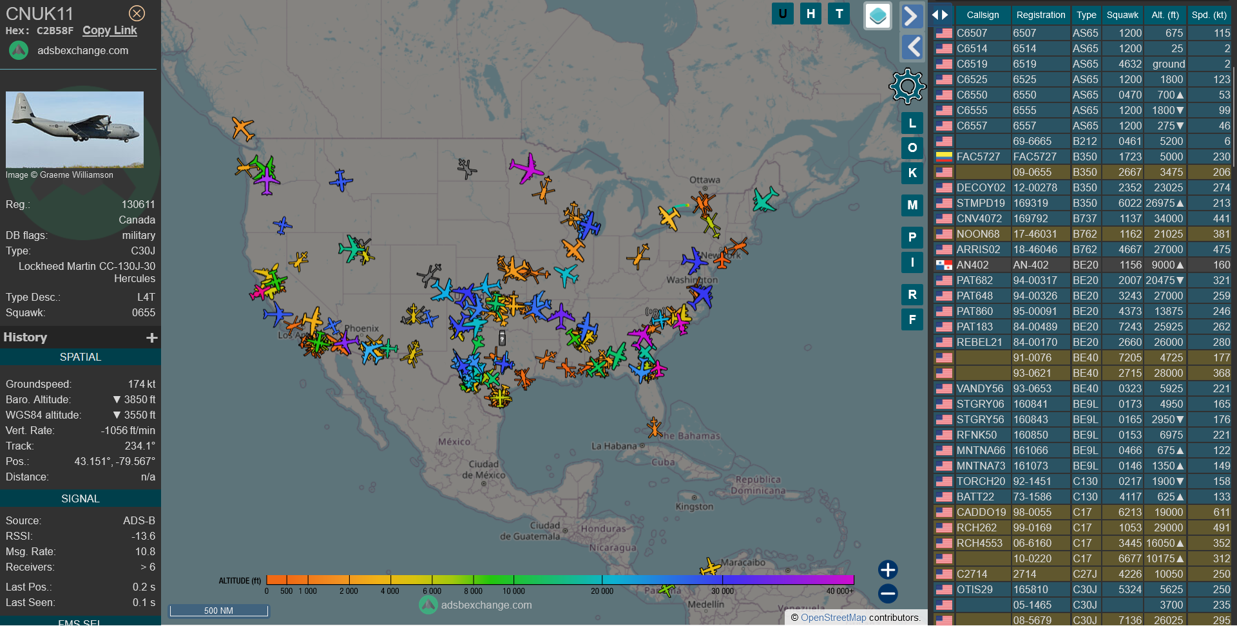Select the MNTNA66 BE9L row
Screen dimensions: 1237x626
(x=1082, y=450)
